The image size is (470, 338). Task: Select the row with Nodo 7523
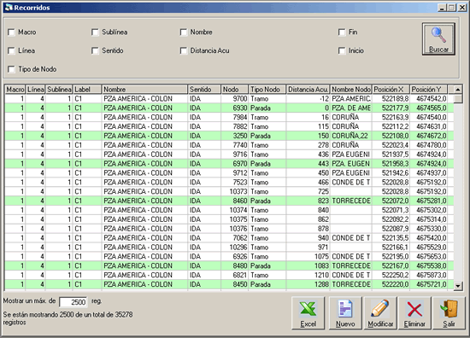[229, 182]
